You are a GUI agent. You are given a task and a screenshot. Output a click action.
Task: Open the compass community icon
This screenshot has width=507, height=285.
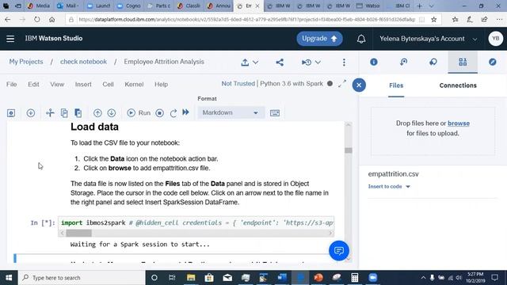point(493,62)
